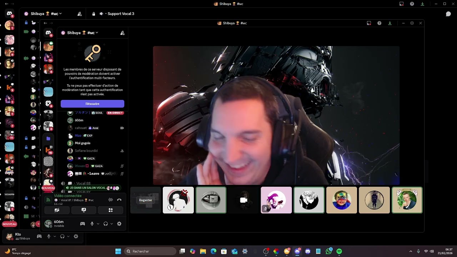Open the server folder icon in the sidebar

click(x=48, y=138)
